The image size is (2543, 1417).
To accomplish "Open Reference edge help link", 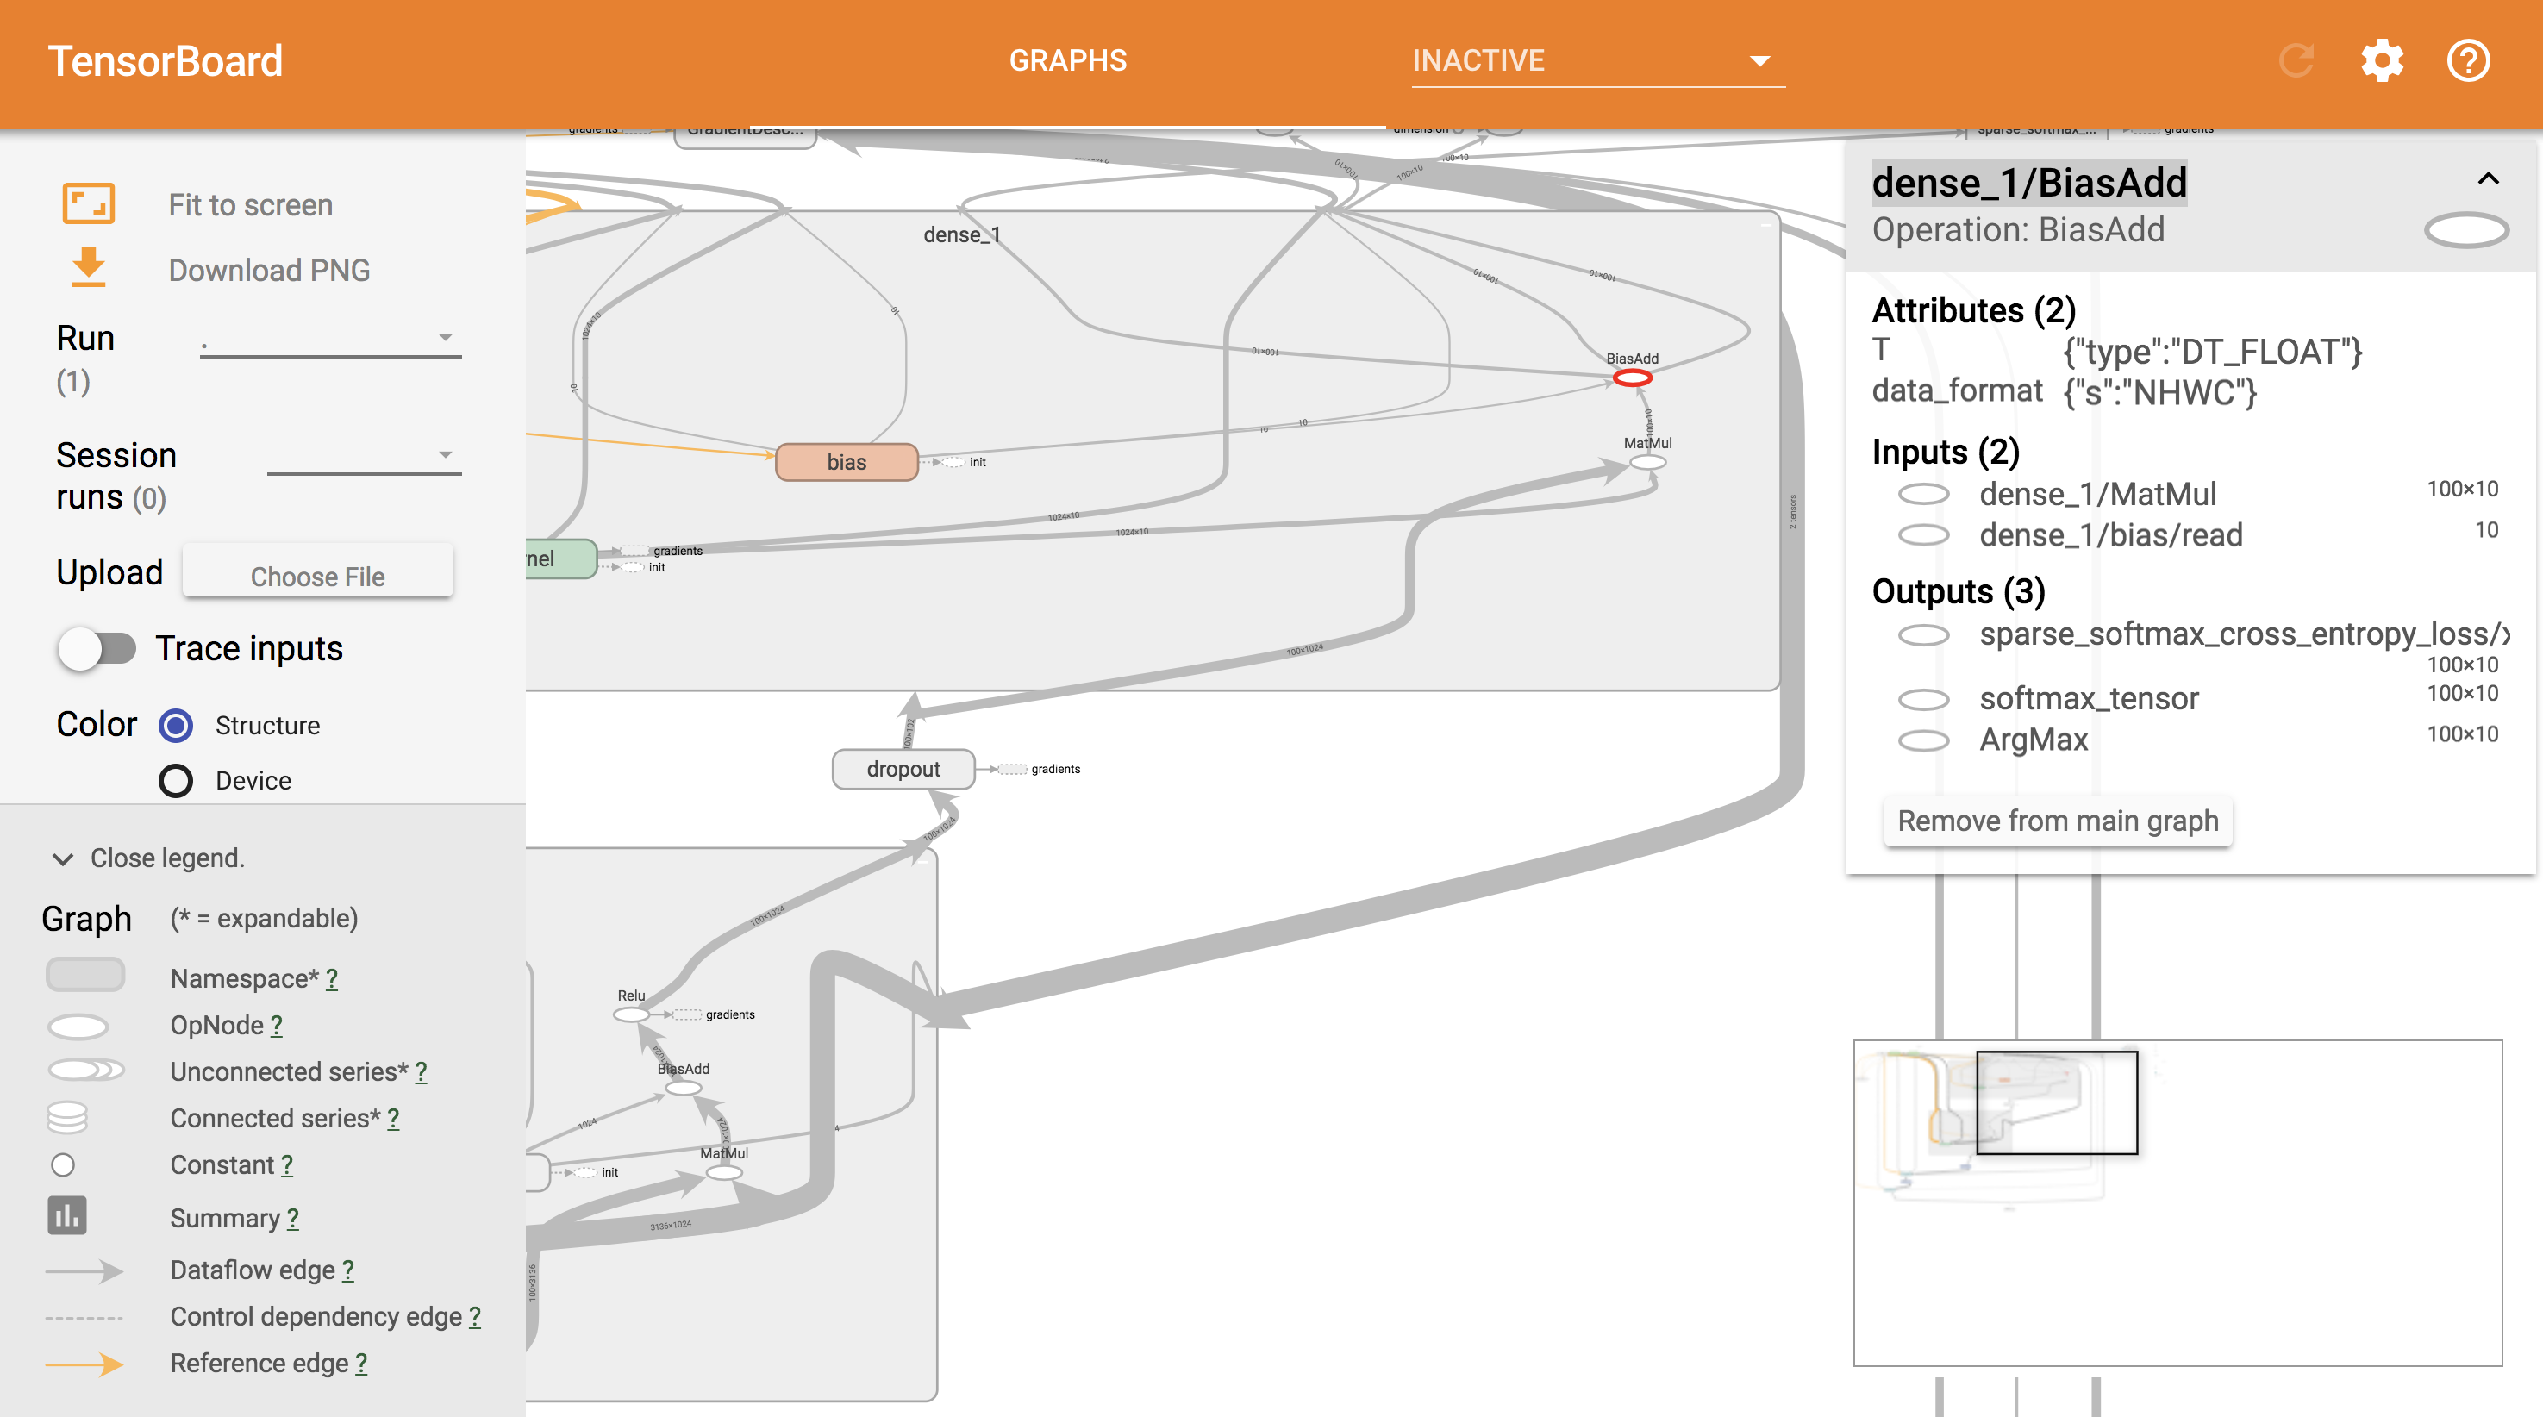I will point(361,1363).
